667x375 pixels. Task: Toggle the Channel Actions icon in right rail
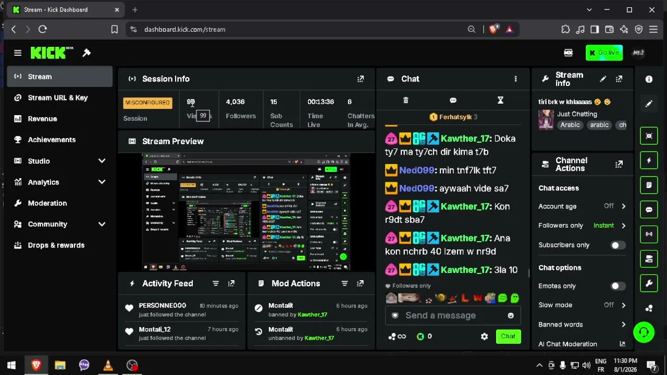[649, 259]
